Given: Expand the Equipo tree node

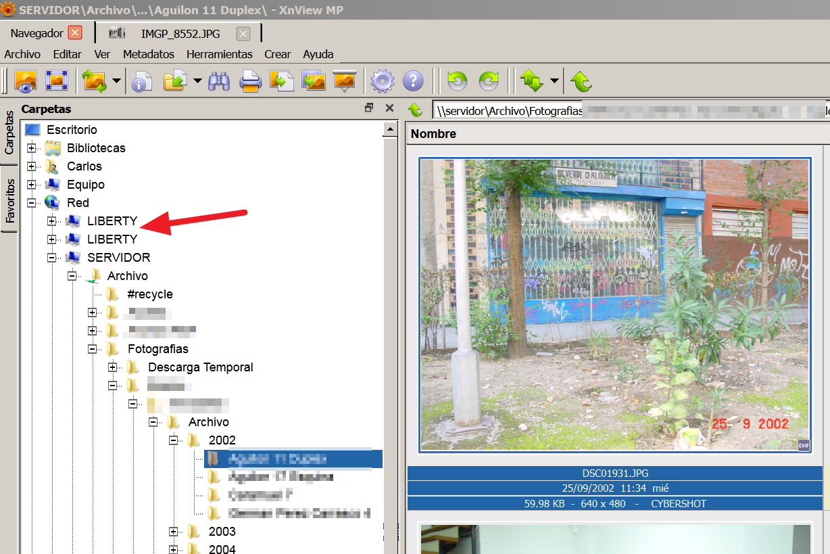Looking at the screenshot, I should [31, 185].
